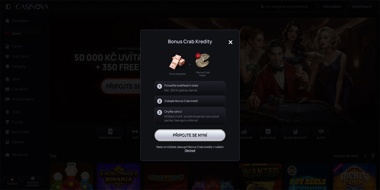Click the PŘIPOJTE SE NYNÍ button
The image size is (380, 190).
tap(190, 135)
